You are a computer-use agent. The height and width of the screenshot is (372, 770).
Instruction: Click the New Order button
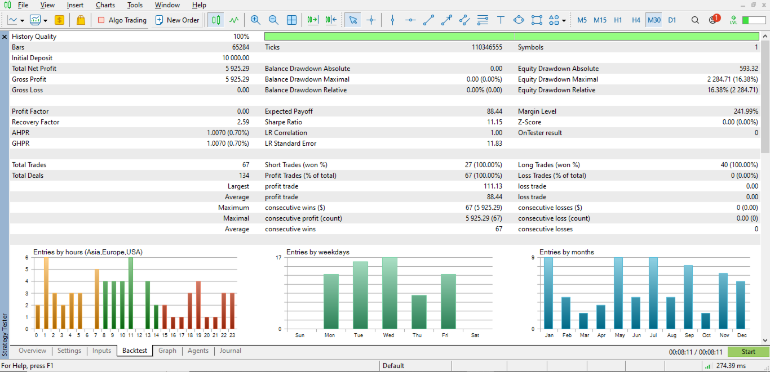[x=177, y=20]
